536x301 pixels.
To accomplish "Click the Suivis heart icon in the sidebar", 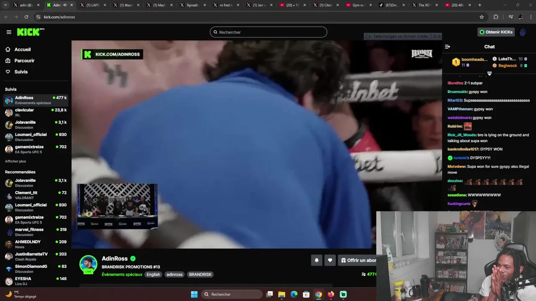I will click(x=8, y=72).
